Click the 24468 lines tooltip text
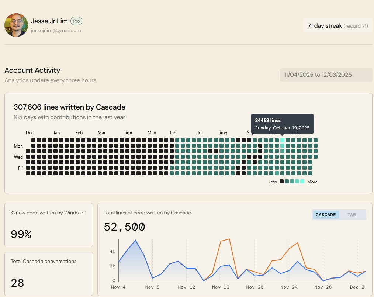374x297 pixels. [268, 120]
